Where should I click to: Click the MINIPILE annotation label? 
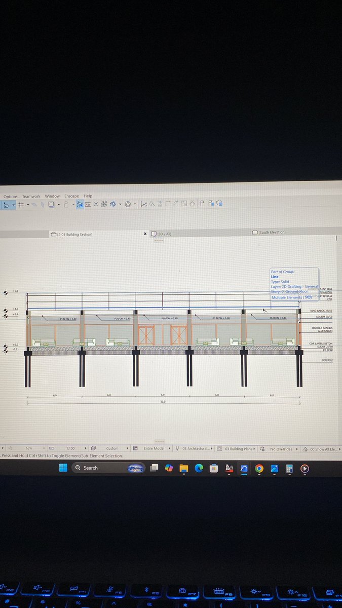tap(327, 361)
